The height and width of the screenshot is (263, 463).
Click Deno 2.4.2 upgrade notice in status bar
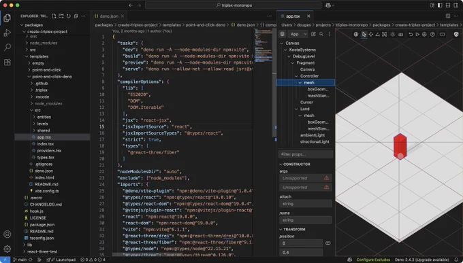click(422, 260)
